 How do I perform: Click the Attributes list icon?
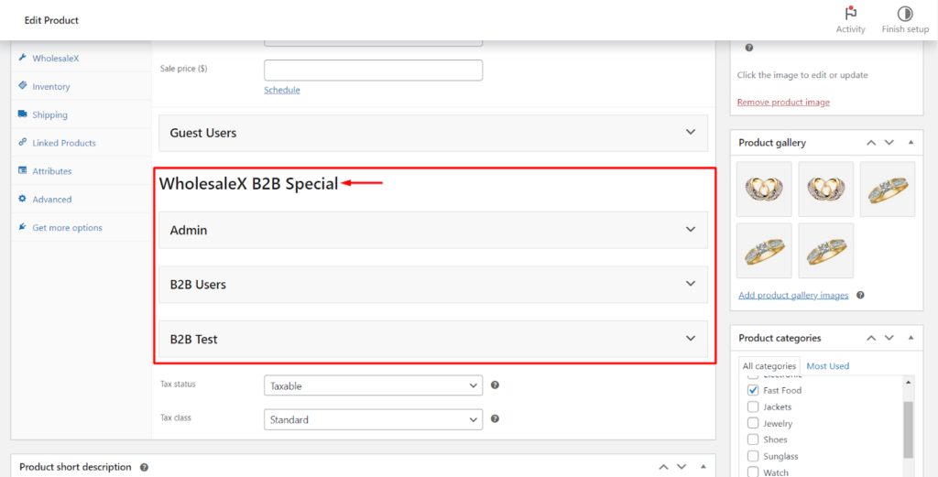(x=23, y=170)
